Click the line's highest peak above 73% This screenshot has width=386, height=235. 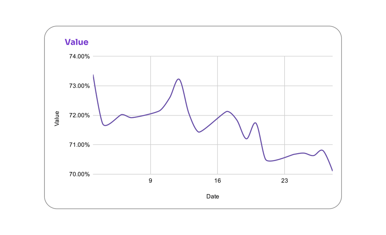click(x=179, y=79)
